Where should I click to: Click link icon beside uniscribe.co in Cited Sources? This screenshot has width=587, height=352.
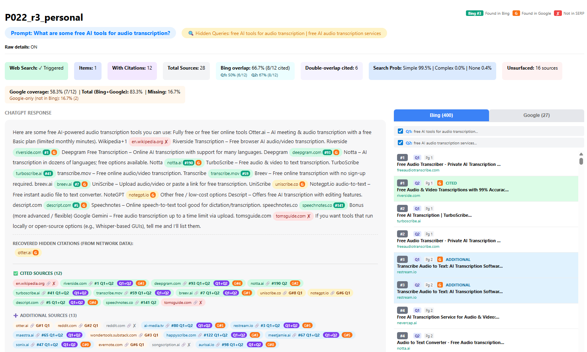coord(285,293)
